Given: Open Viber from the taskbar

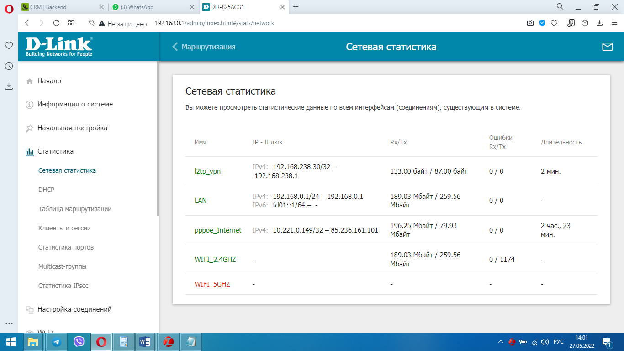Looking at the screenshot, I should tap(79, 342).
